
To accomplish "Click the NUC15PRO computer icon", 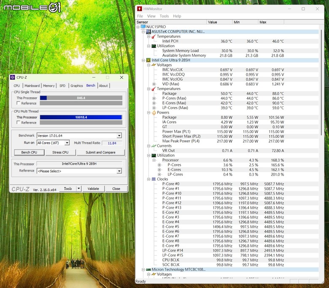I will point(143,27).
